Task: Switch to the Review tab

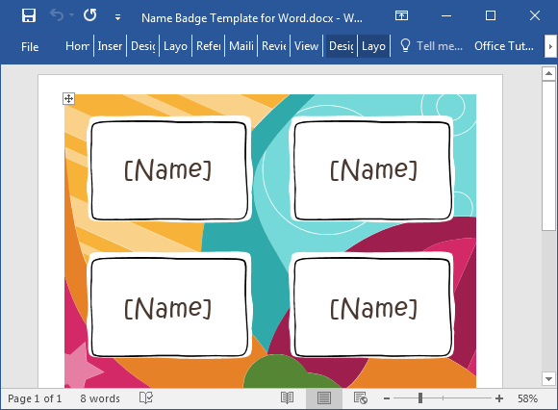Action: pos(274,46)
